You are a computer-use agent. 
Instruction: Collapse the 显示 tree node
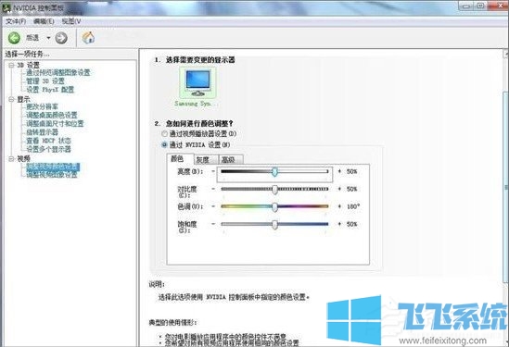[x=11, y=99]
